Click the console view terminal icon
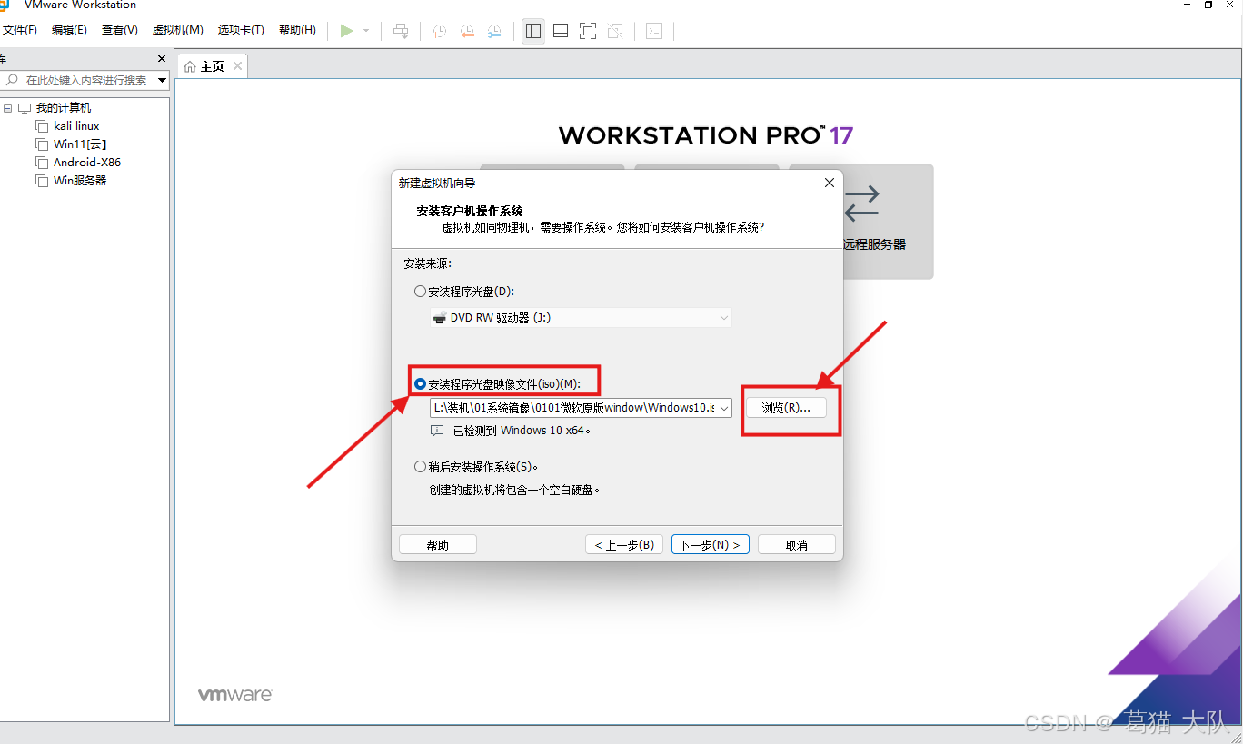This screenshot has height=744, width=1243. point(654,31)
